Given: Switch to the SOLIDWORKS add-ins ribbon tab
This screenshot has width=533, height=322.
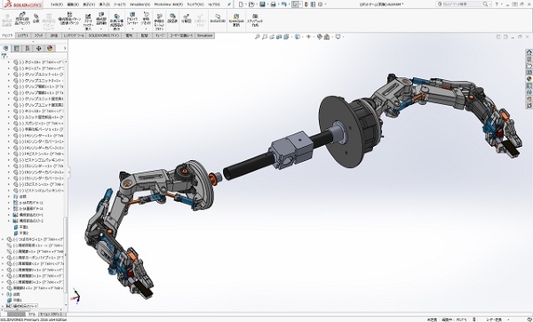Looking at the screenshot, I should [104, 36].
